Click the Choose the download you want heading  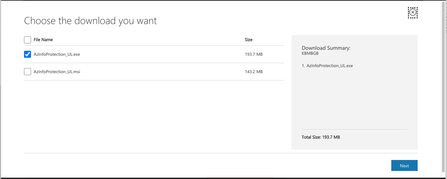click(x=90, y=21)
